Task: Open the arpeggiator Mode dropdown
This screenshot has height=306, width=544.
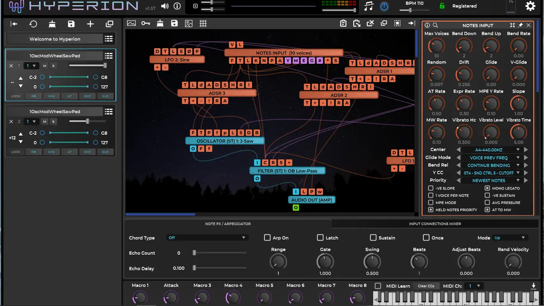Action: click(x=510, y=237)
